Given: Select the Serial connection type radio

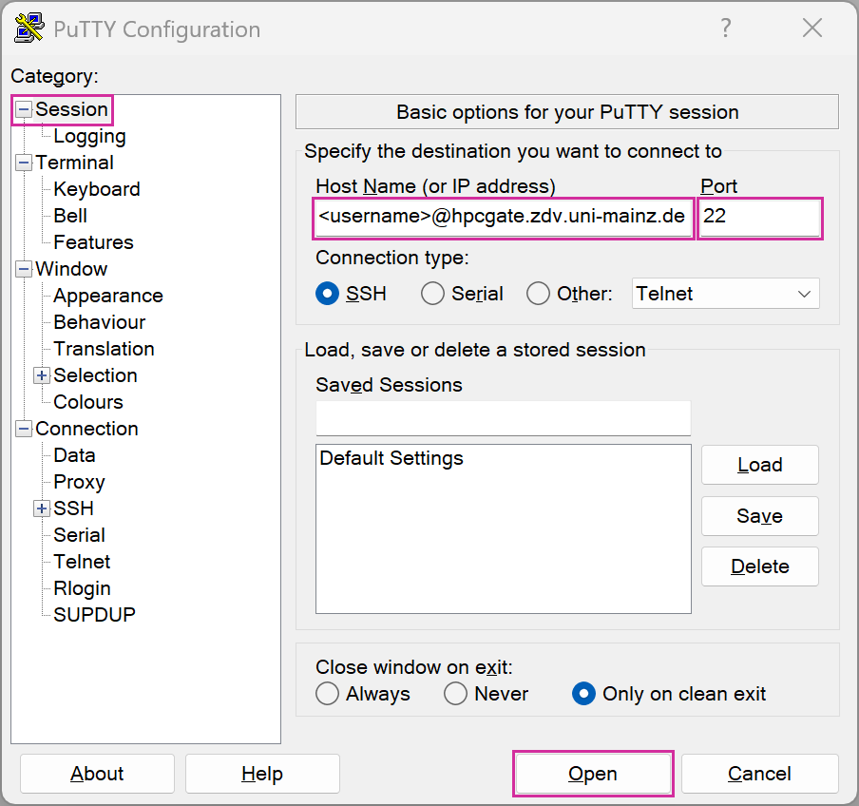Looking at the screenshot, I should 432,294.
